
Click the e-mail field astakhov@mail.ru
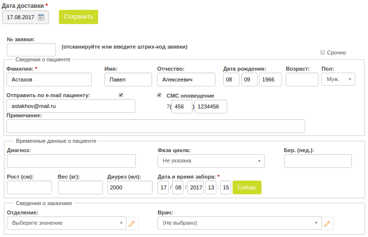[x=71, y=106]
